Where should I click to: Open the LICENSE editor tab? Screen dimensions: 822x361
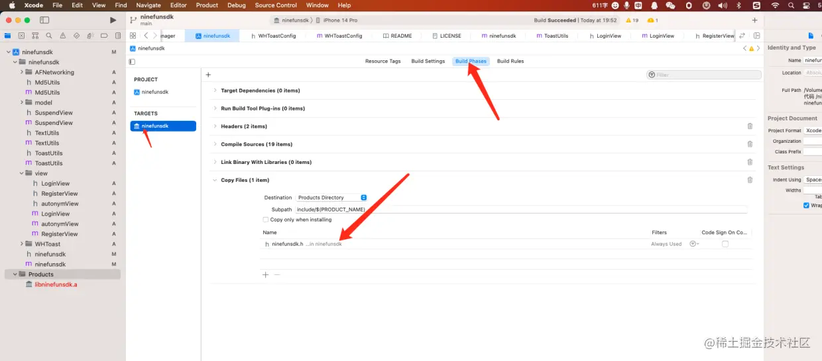point(446,36)
